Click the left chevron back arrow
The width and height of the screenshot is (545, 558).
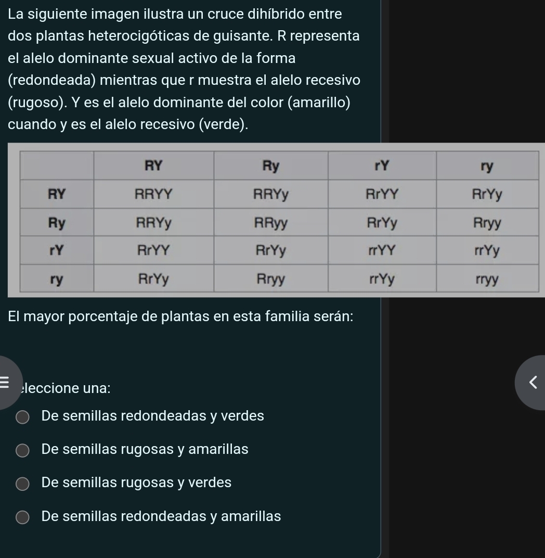click(x=531, y=383)
